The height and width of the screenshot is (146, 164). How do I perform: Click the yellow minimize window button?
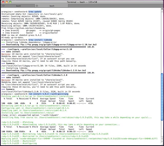click(7, 2)
